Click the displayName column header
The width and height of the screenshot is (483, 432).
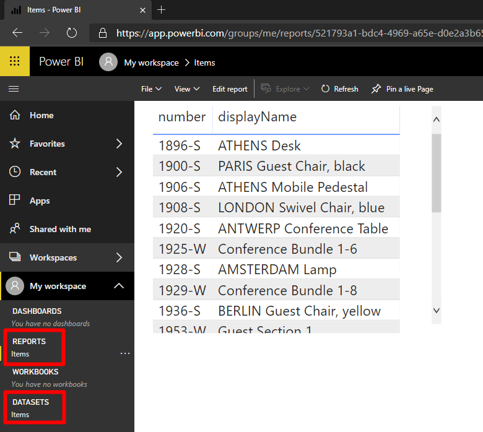point(257,117)
